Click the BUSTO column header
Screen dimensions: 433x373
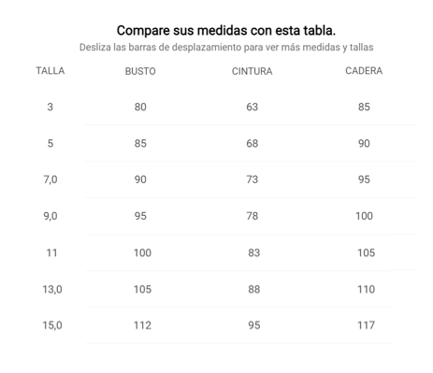tap(140, 71)
